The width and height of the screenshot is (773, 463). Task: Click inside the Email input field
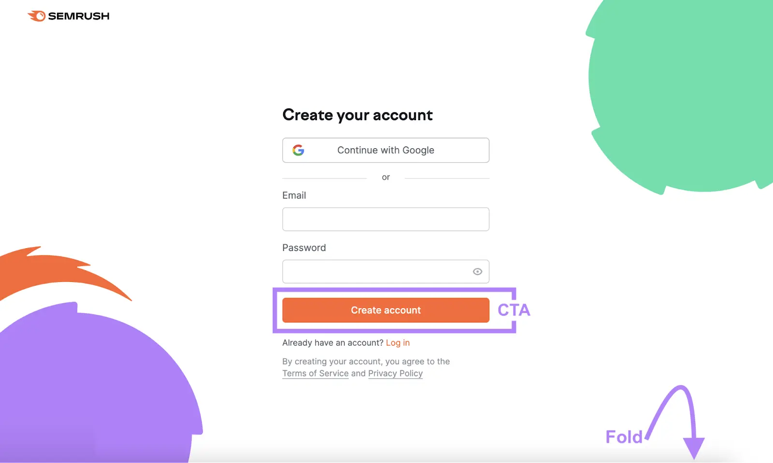[x=386, y=219]
